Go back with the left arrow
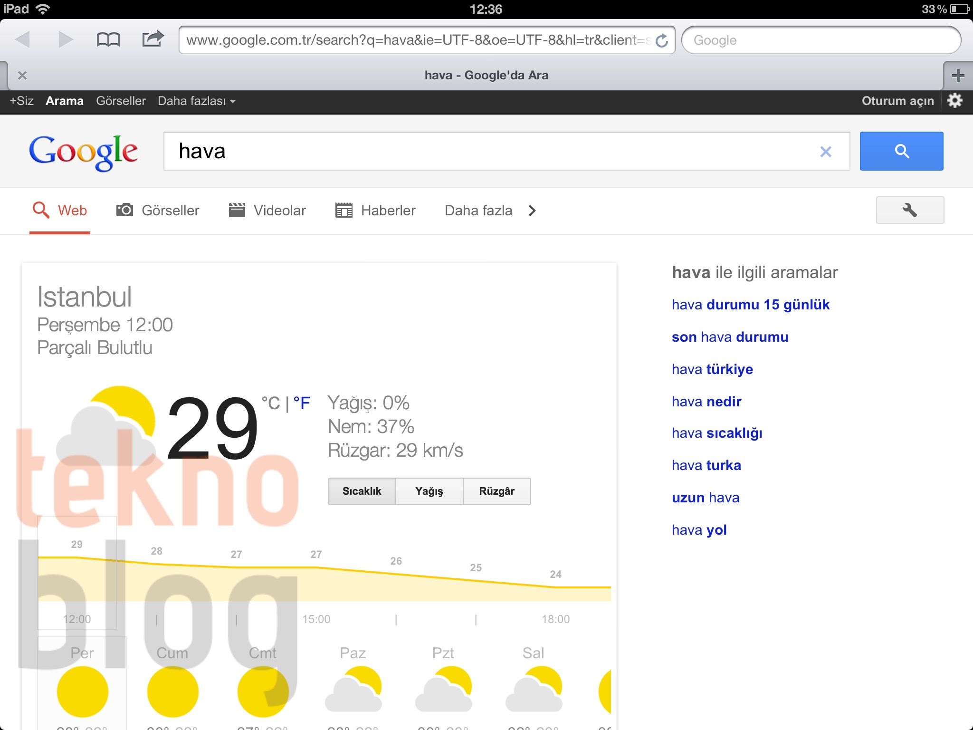The height and width of the screenshot is (730, 973). [x=23, y=39]
